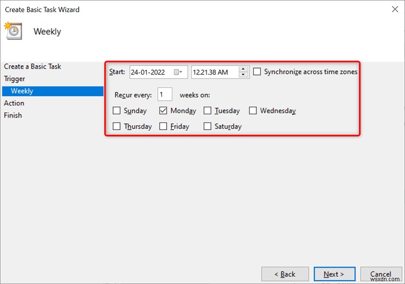
Task: Check the Sunday checkbox
Action: (x=116, y=110)
